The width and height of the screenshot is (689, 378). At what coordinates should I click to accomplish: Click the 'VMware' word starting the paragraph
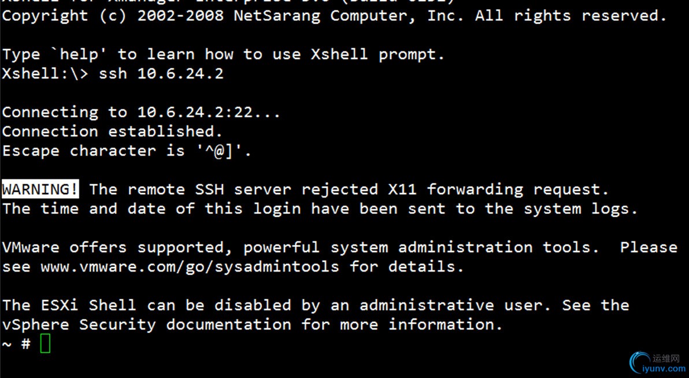31,247
